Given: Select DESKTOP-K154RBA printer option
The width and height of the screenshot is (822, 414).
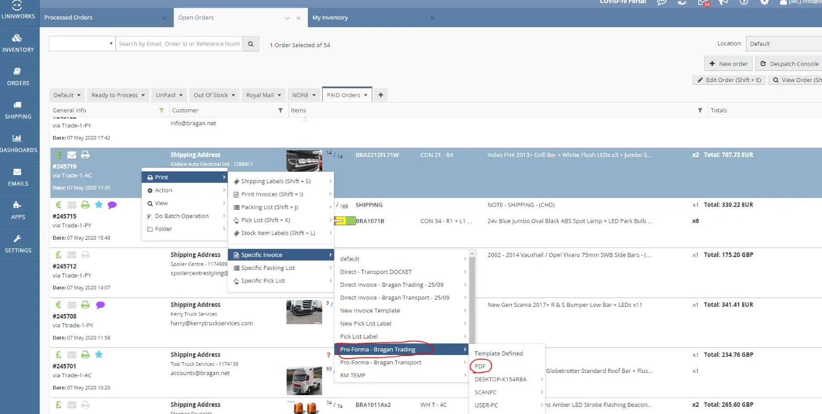Looking at the screenshot, I should click(x=507, y=379).
